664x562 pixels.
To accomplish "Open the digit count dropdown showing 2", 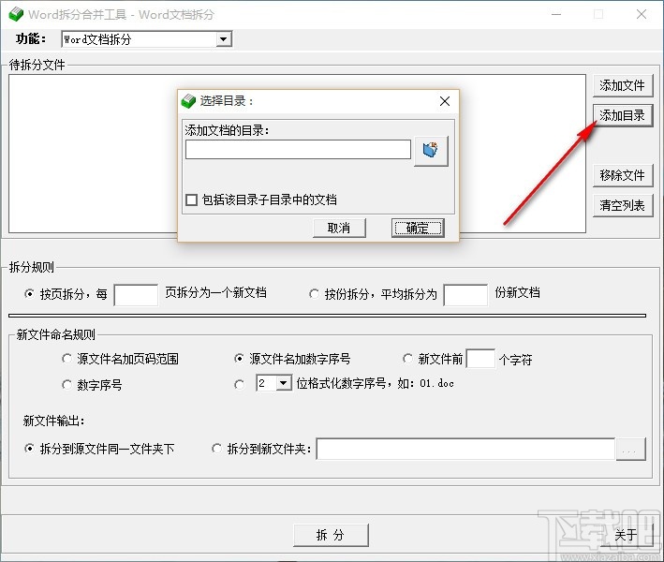I will [x=284, y=383].
